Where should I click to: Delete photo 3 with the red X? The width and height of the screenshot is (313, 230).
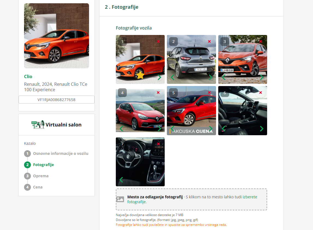(x=261, y=42)
